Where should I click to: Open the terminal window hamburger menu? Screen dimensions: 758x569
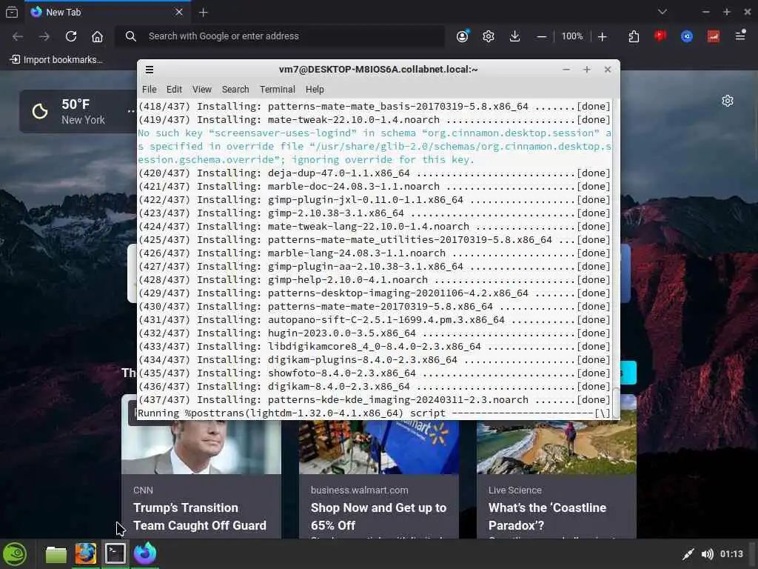coord(150,70)
